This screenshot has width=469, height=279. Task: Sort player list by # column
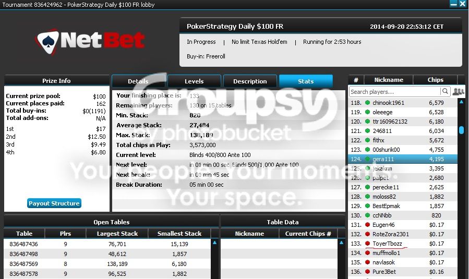click(x=356, y=80)
